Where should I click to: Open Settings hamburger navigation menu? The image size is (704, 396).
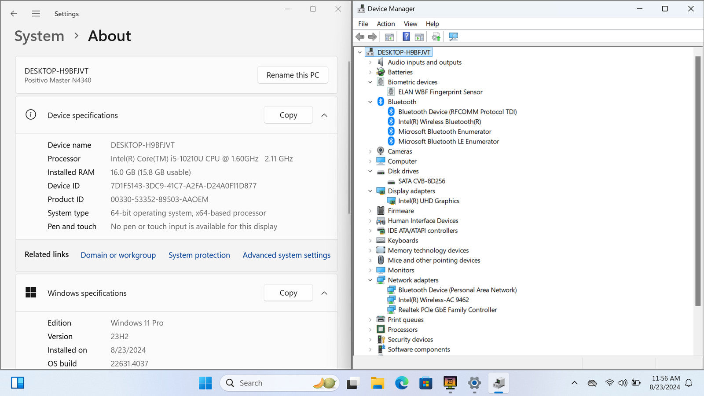tap(36, 14)
